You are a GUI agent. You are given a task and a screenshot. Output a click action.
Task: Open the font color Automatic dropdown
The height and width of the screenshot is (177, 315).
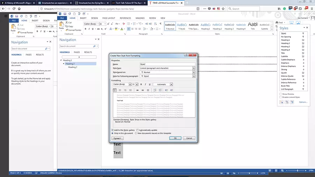(171, 84)
